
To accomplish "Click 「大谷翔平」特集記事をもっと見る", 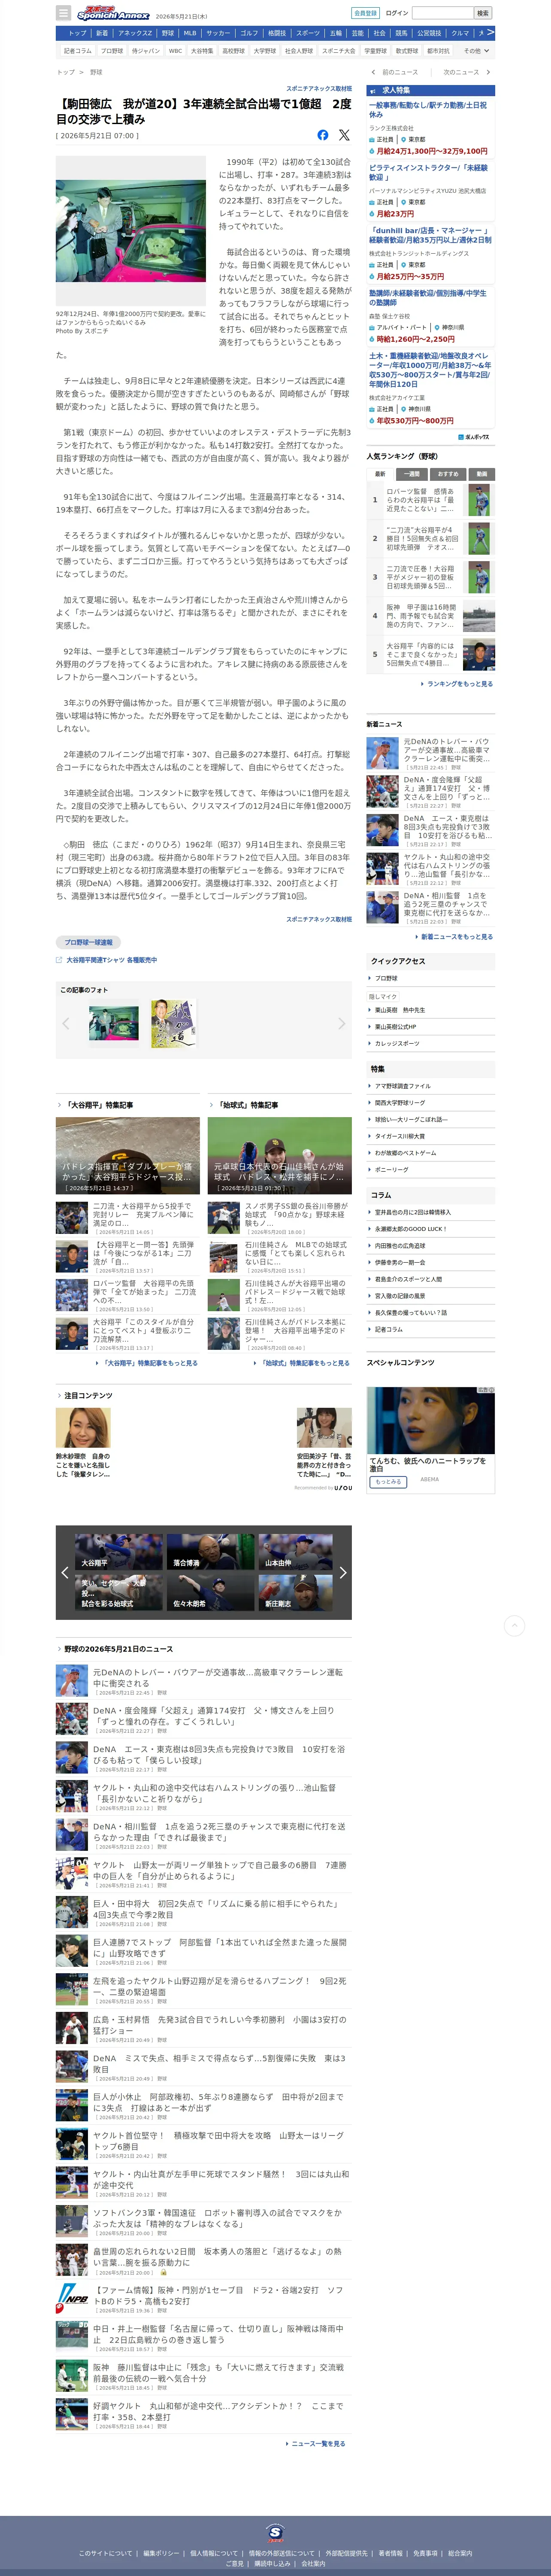I will (x=150, y=1363).
